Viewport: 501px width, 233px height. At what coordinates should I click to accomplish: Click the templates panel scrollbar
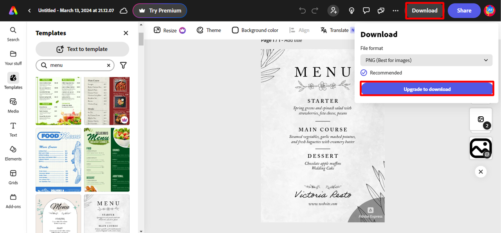141,39
